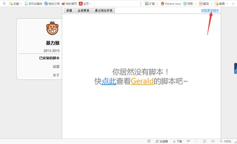237x144 pixels.
Task: Open the 获取更多脚本 link
Action: coord(210,10)
